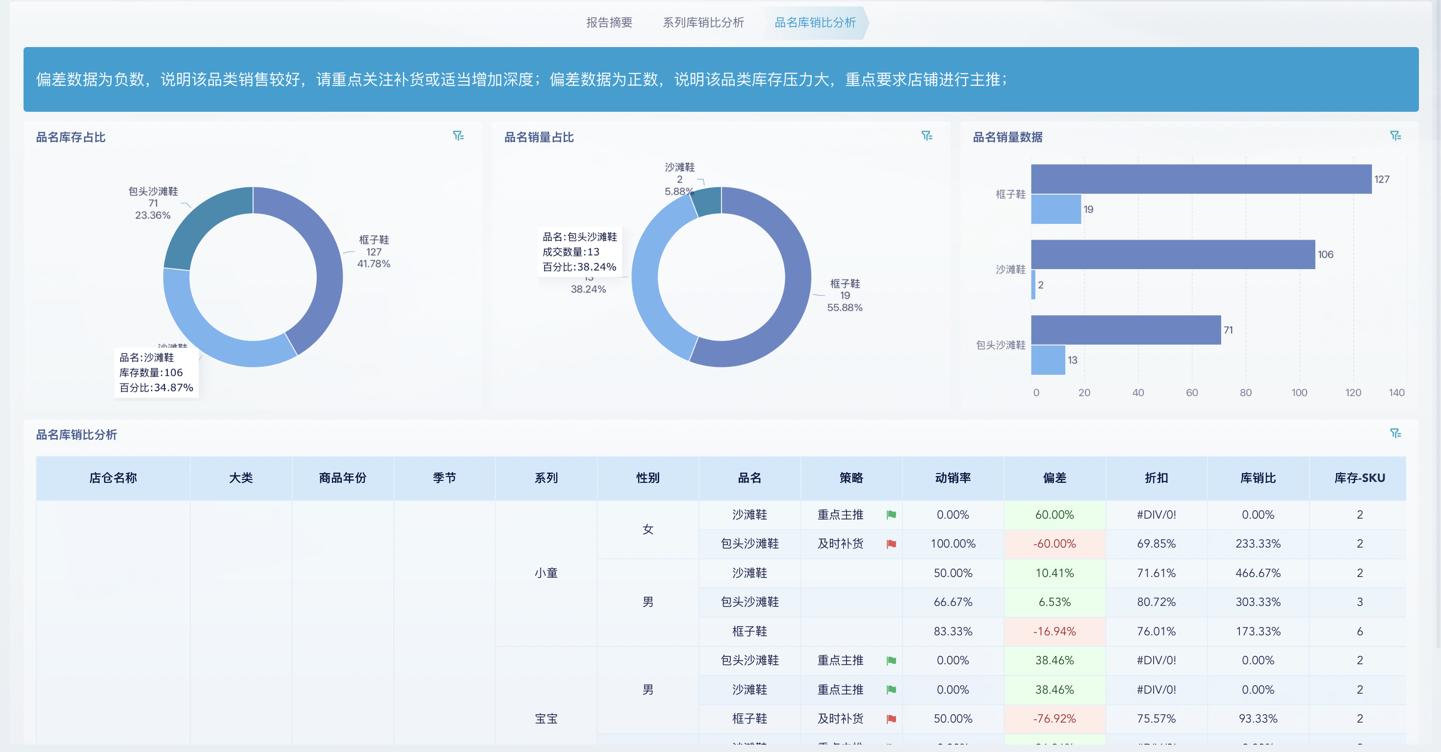
Task: Click the -60.00% deviation cell for 包头沙滩鞋
Action: 1054,544
